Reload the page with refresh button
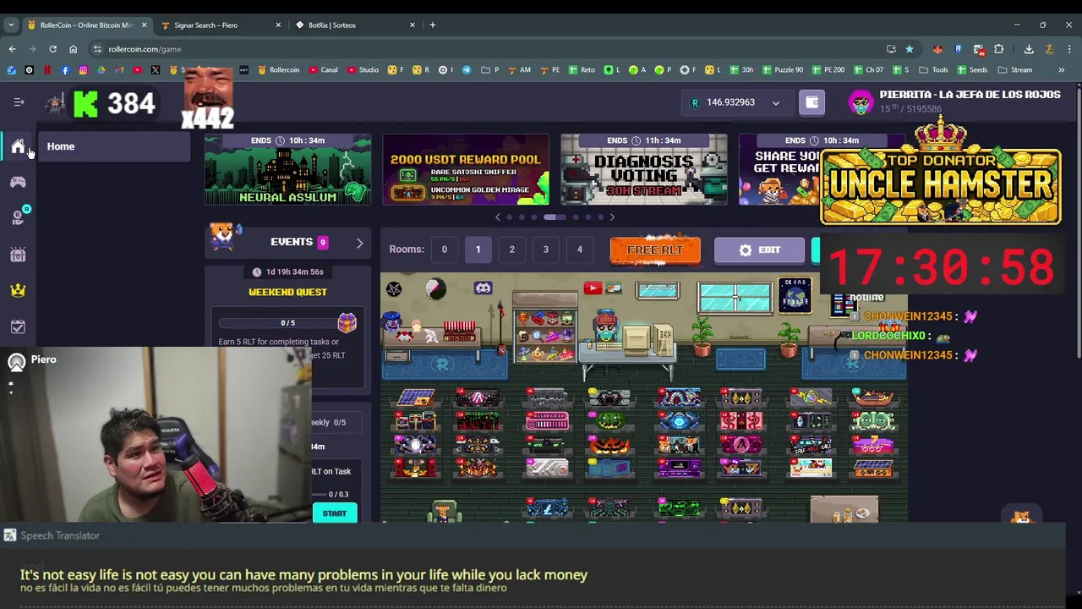This screenshot has width=1082, height=609. point(52,49)
